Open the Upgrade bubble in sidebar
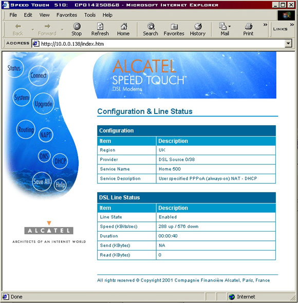The image size is (298, 303). [43, 104]
